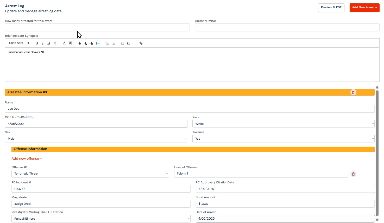This screenshot has height=223, width=384.
Task: Click the Add New Arrest + button
Action: coord(364,8)
